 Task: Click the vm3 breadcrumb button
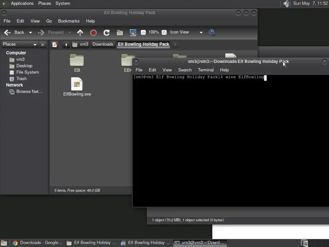point(80,44)
